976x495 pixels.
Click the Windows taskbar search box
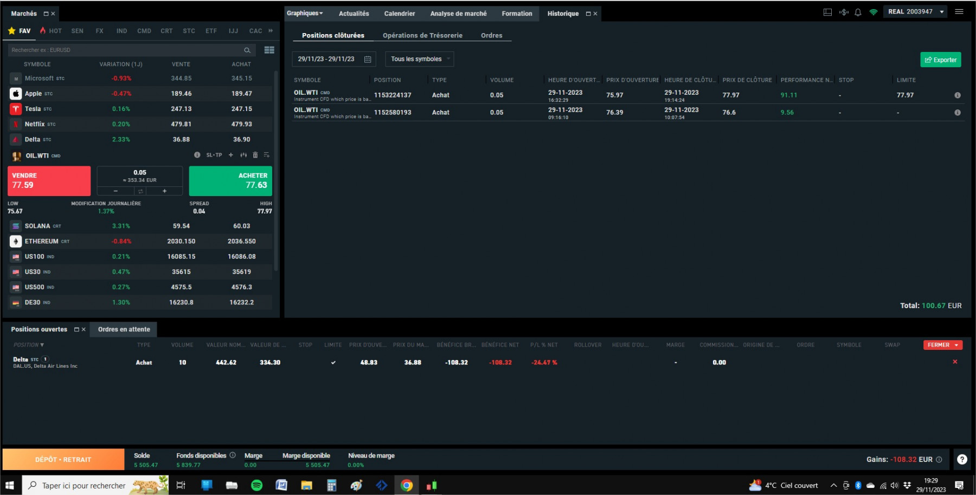(95, 485)
